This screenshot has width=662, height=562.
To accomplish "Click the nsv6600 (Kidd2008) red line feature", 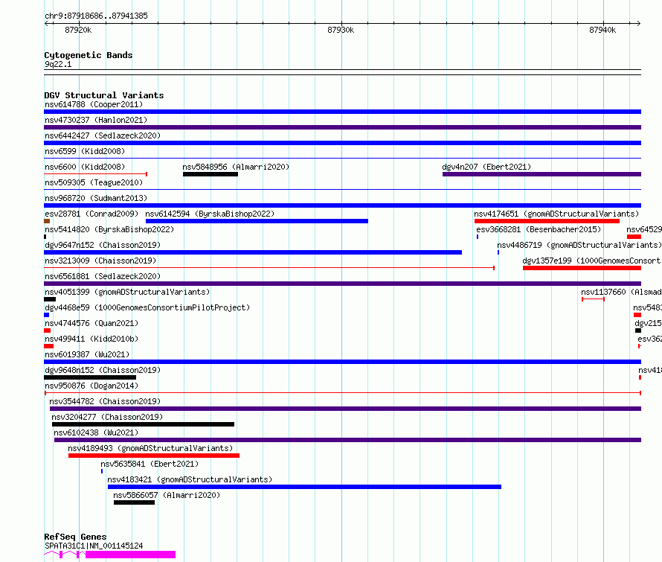I will pos(95,173).
